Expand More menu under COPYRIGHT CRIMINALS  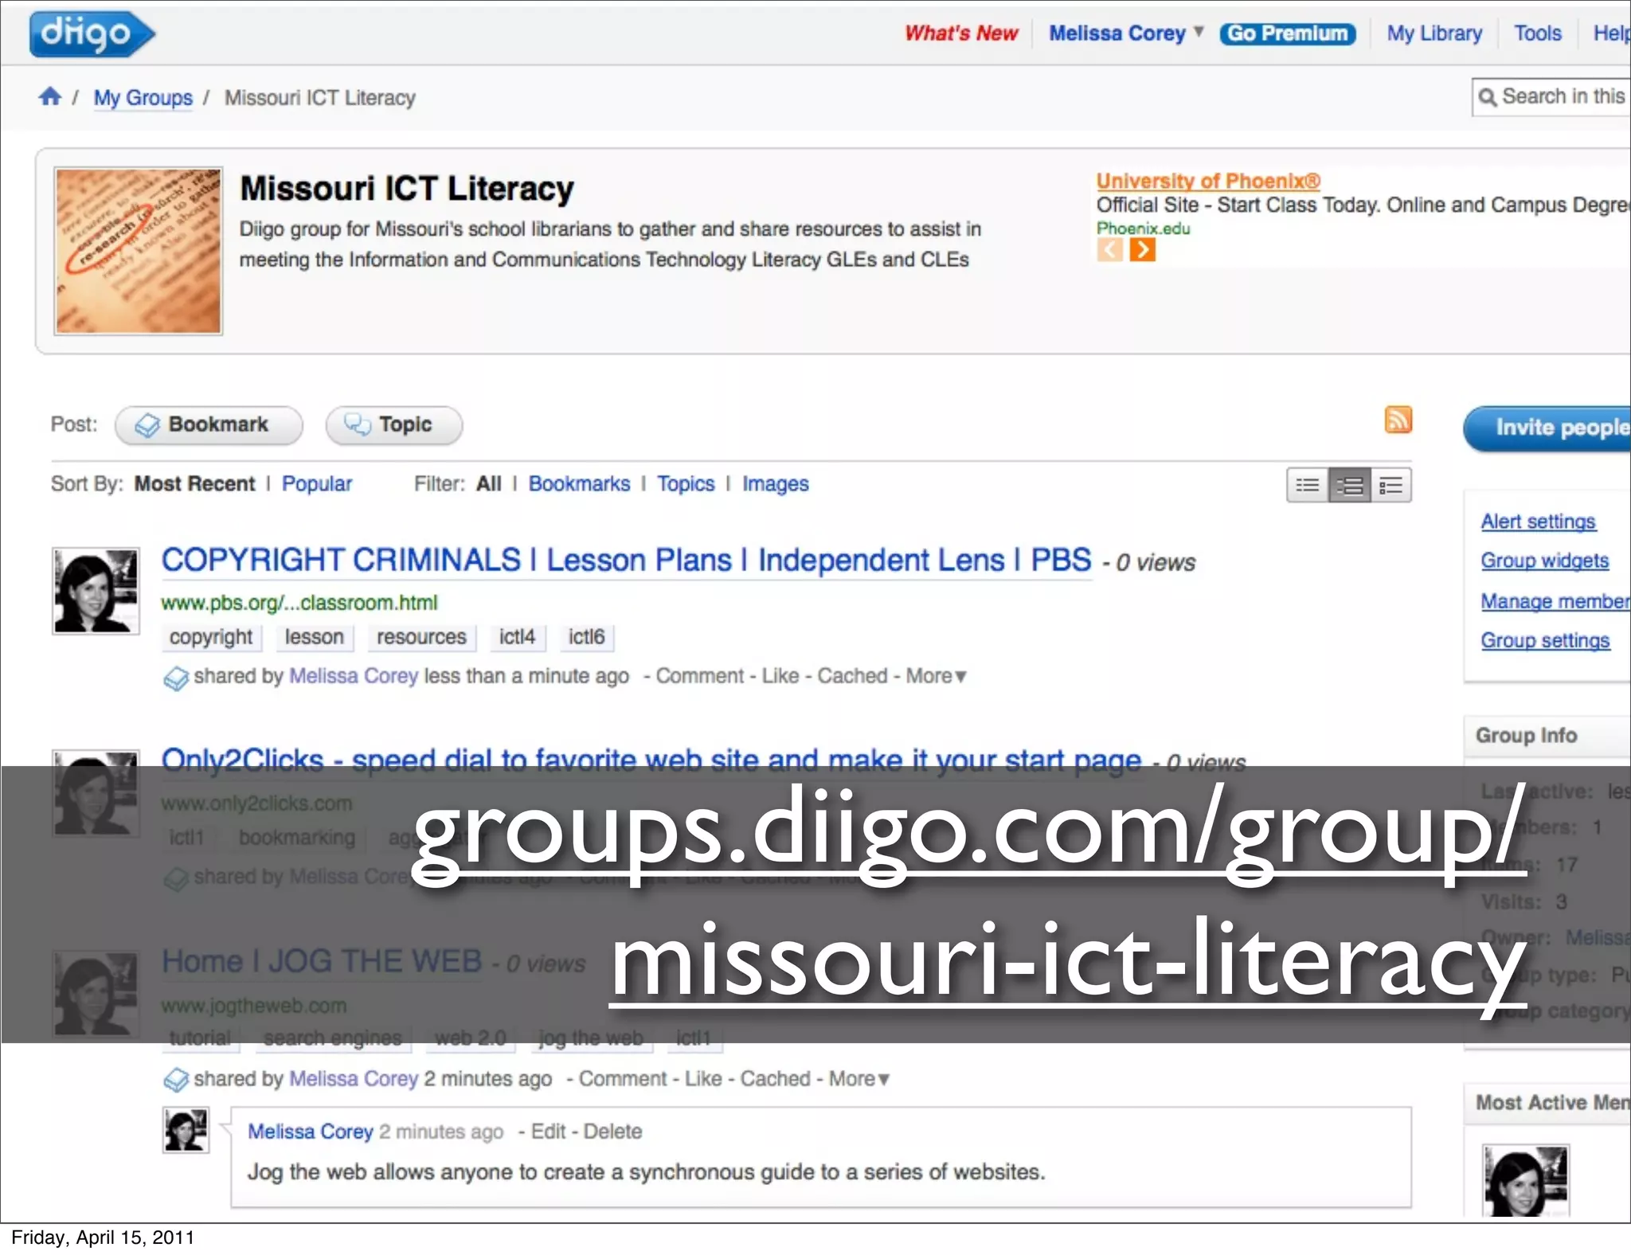point(936,676)
